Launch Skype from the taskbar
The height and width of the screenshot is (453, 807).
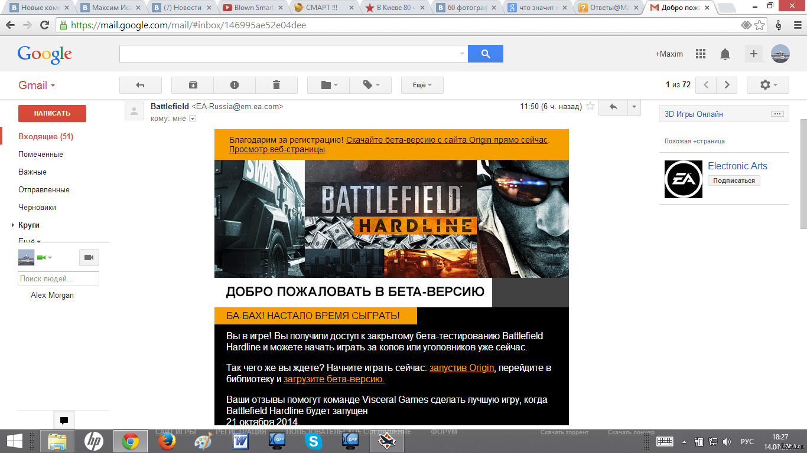pos(314,441)
